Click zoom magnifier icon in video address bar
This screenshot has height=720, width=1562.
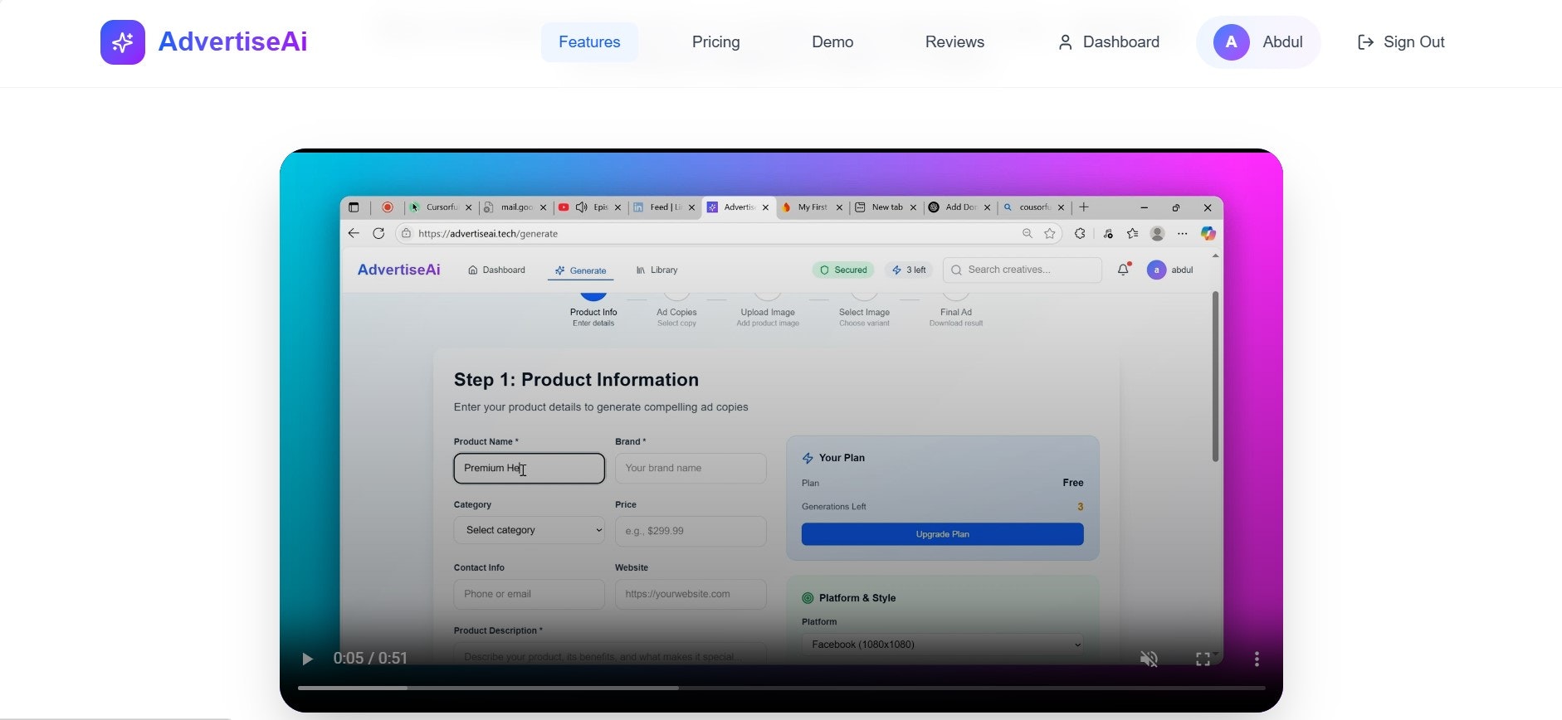(1028, 234)
